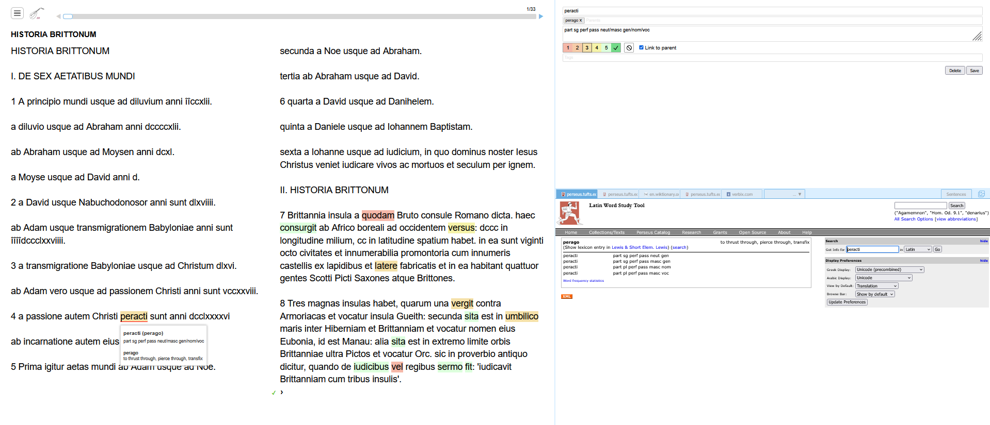Switch to the en.wiktionary dictionary tab
Screen dimensions: 990x425
(660, 194)
